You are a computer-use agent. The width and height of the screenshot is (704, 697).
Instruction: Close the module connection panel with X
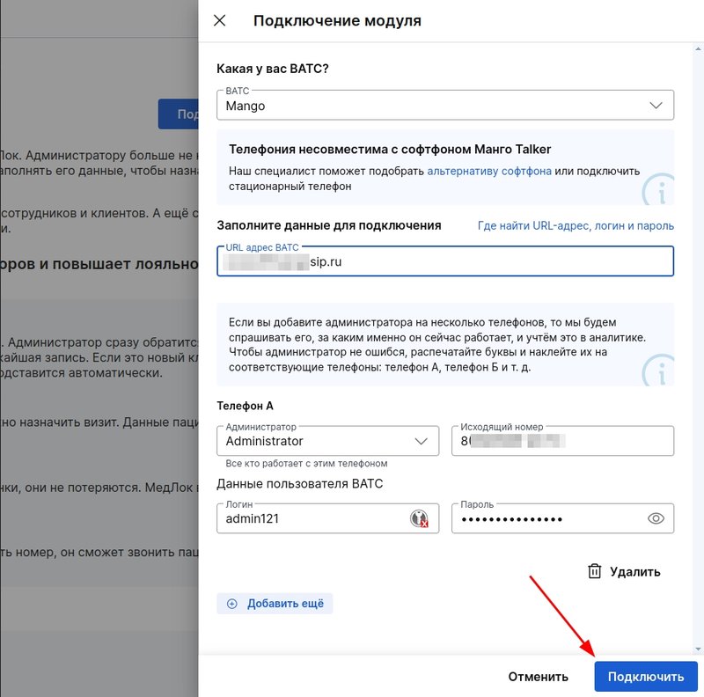click(x=219, y=20)
